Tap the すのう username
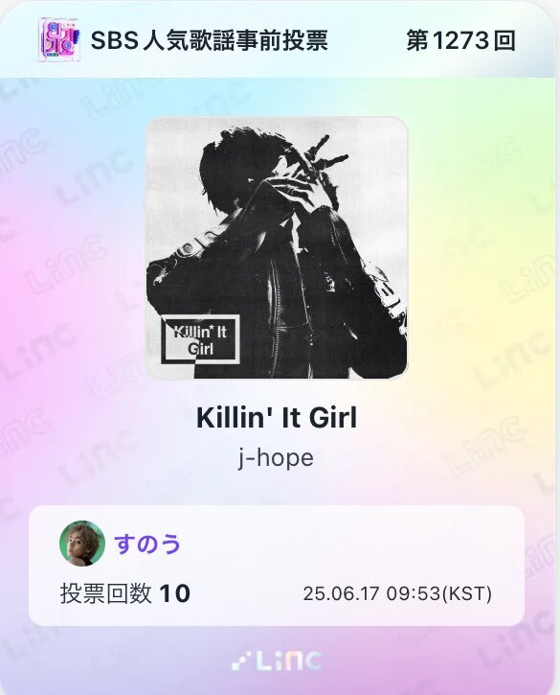 (147, 544)
